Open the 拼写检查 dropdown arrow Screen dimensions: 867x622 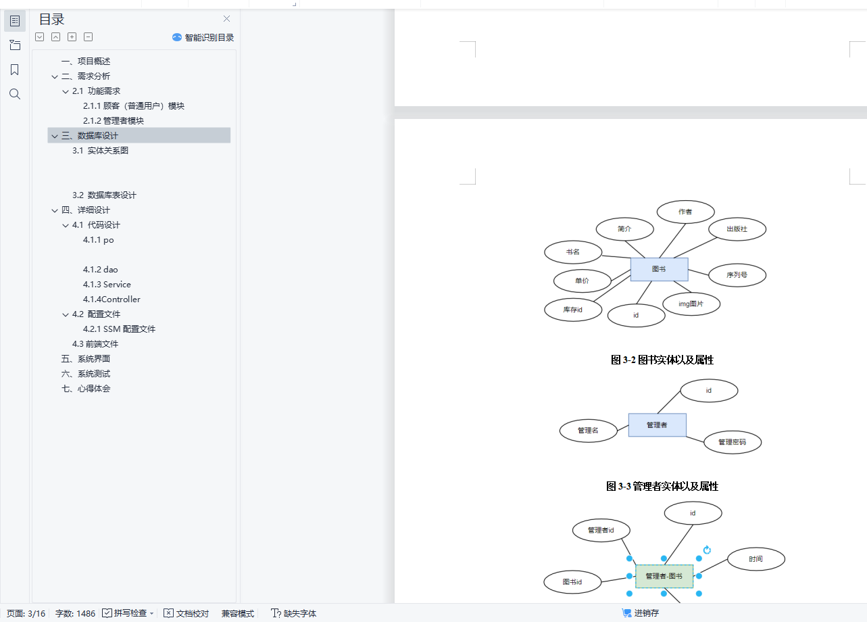point(151,613)
